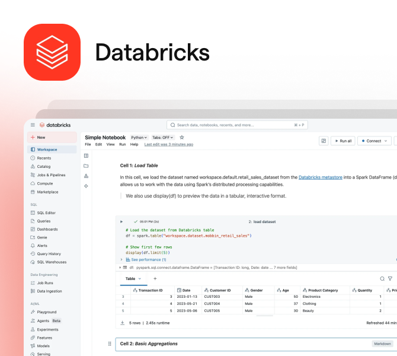Download the table results

tap(122, 323)
